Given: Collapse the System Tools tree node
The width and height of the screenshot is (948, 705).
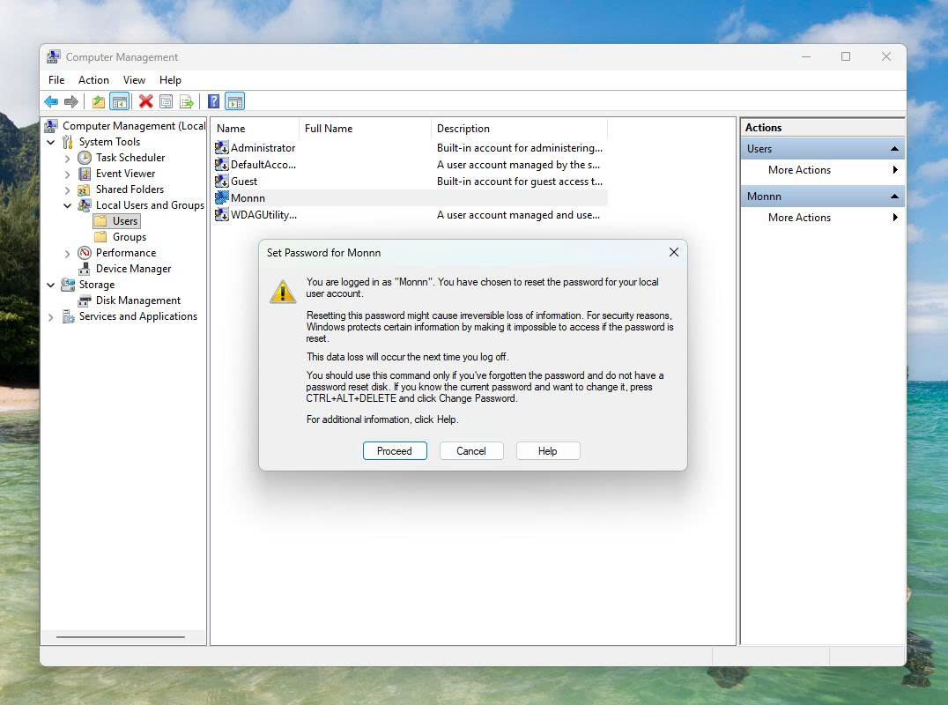Looking at the screenshot, I should click(x=51, y=142).
